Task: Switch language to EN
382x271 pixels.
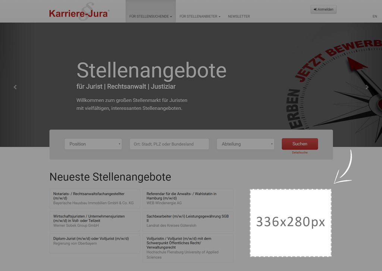Action: coord(375,16)
